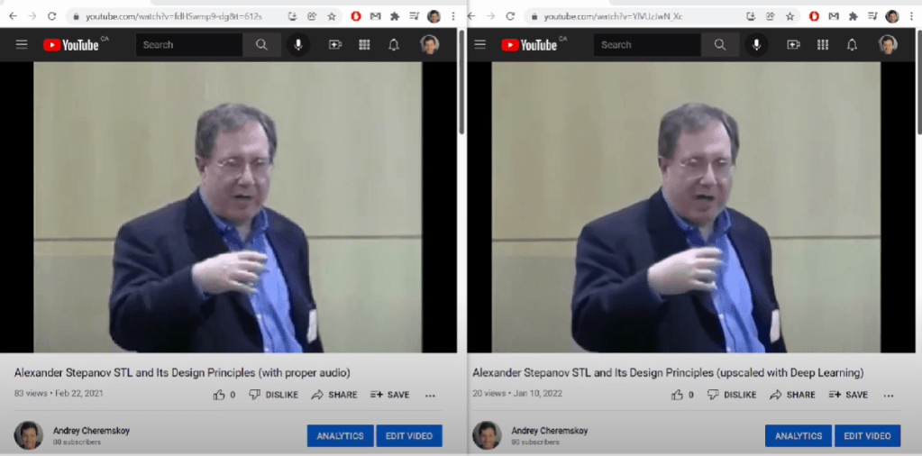Open the account avatar menu on the upscaled video page
The height and width of the screenshot is (456, 922).
(x=888, y=45)
